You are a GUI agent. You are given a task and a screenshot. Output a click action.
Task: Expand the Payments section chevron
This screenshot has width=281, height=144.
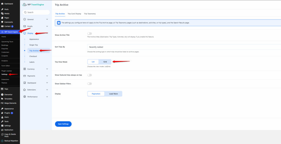tap(47, 76)
